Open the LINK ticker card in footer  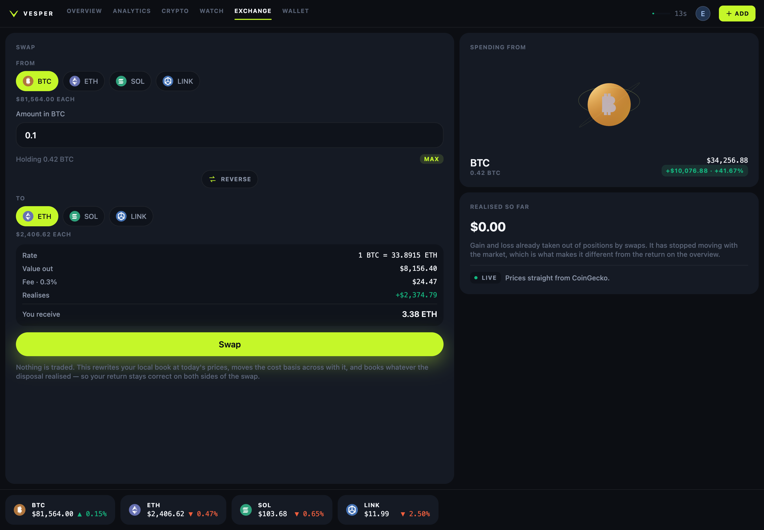388,510
